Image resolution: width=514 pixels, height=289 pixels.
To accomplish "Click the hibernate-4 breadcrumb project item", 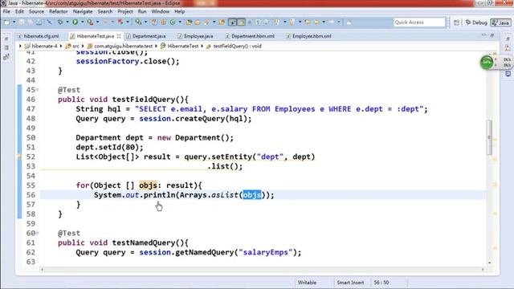I will (x=41, y=47).
